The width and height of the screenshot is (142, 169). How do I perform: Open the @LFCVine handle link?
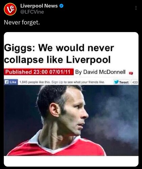tap(32, 12)
